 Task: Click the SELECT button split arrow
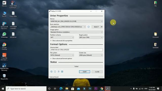click(x=102, y=27)
